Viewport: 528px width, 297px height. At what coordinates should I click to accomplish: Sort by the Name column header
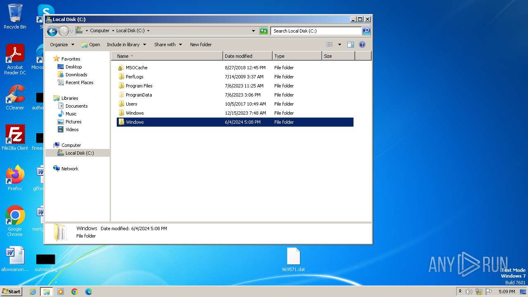coord(167,56)
